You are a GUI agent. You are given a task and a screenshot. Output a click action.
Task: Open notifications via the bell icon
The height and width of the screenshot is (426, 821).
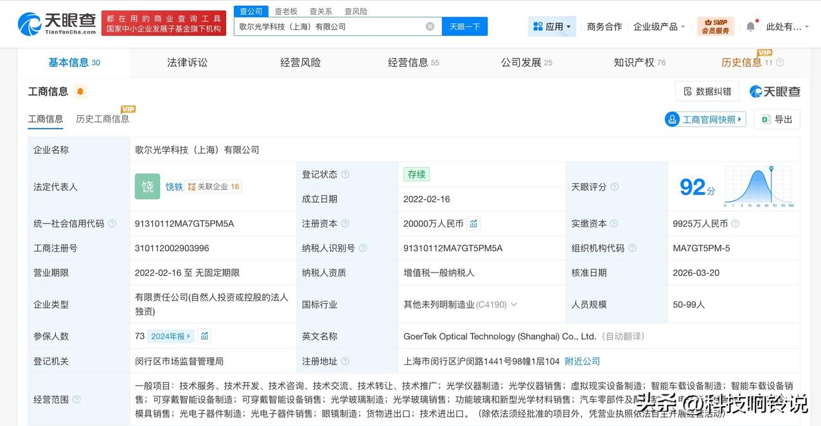coord(750,26)
